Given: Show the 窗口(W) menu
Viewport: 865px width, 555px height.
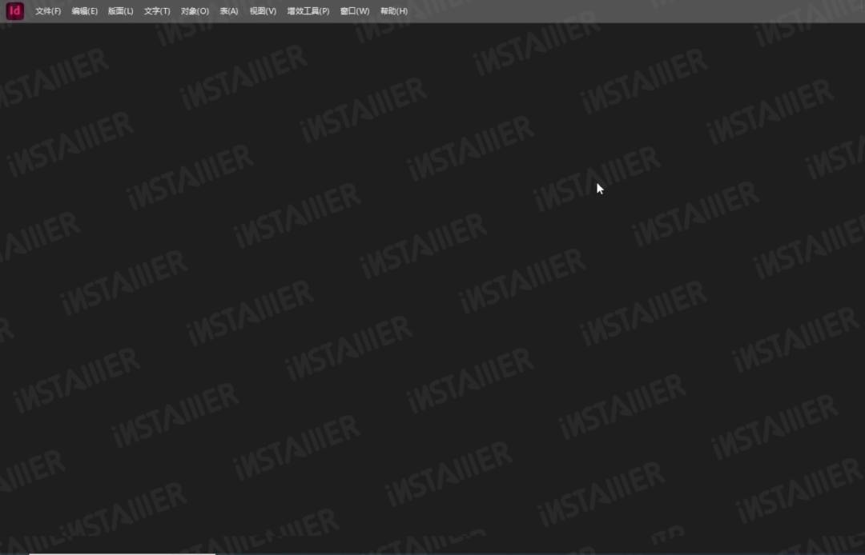Looking at the screenshot, I should coord(355,11).
